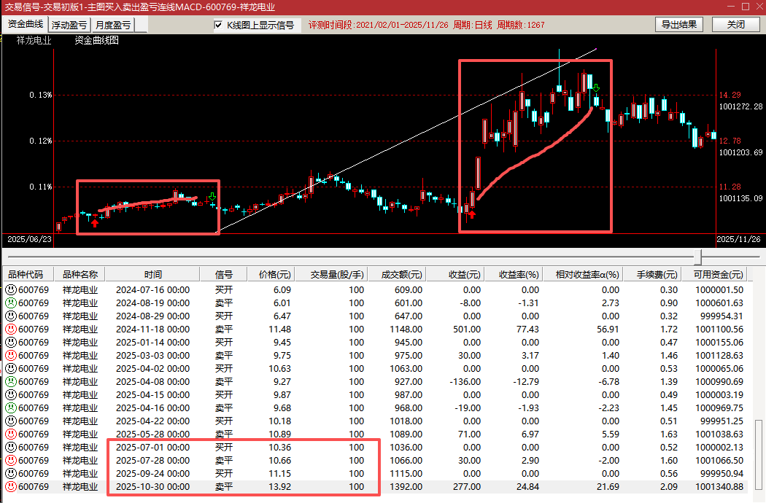
Task: Click the red smiley on the 2024-11-18 row
Action: pyautogui.click(x=11, y=330)
